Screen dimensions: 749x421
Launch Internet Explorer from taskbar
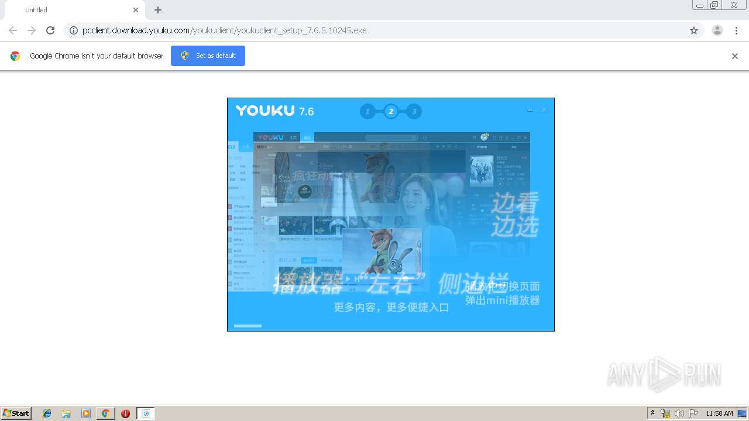click(47, 413)
